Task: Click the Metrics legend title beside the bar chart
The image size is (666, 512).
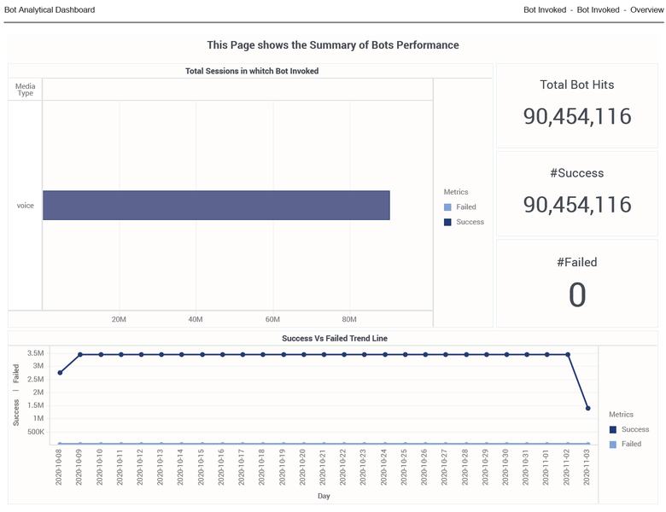Action: coord(456,192)
